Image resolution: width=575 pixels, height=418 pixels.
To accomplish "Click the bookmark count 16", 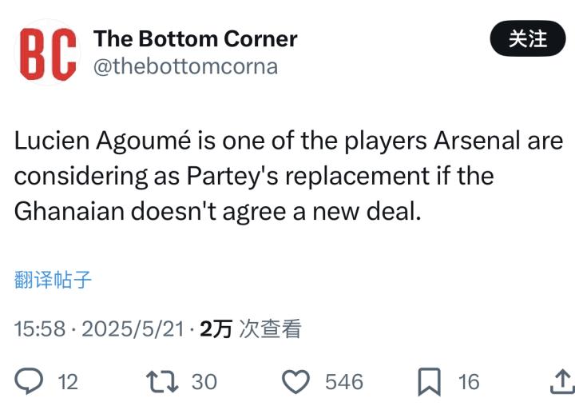I will 469,382.
